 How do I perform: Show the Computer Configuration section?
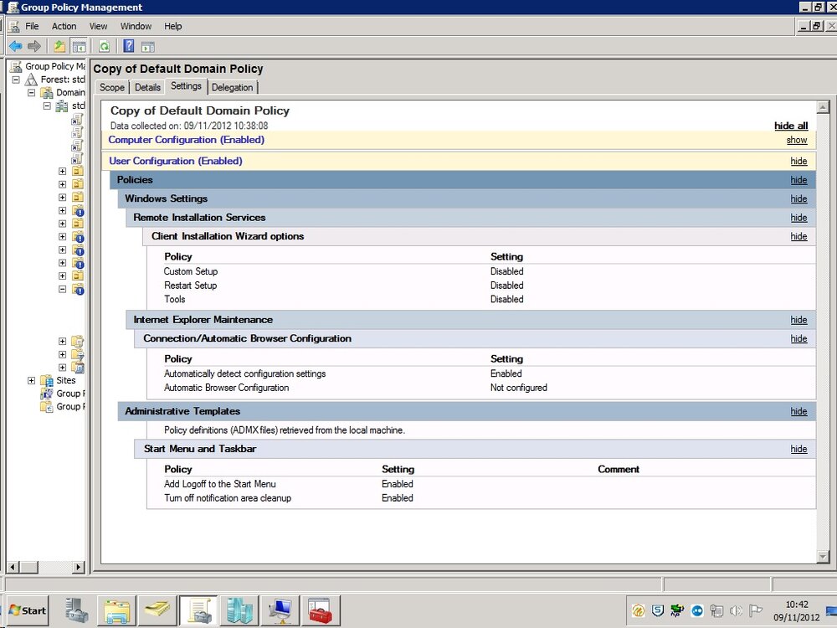pyautogui.click(x=797, y=140)
